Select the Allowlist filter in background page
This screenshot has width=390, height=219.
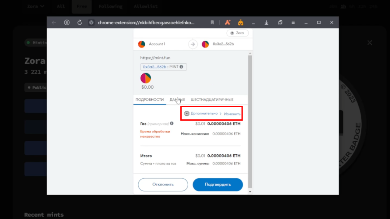click(x=146, y=6)
